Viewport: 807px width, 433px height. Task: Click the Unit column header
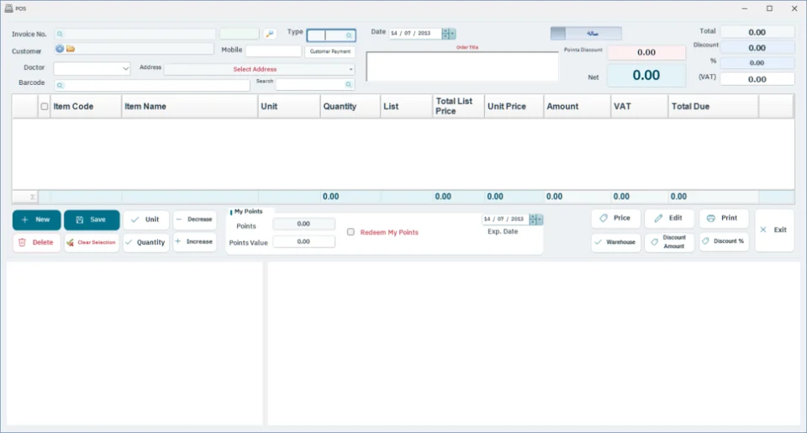click(x=289, y=107)
